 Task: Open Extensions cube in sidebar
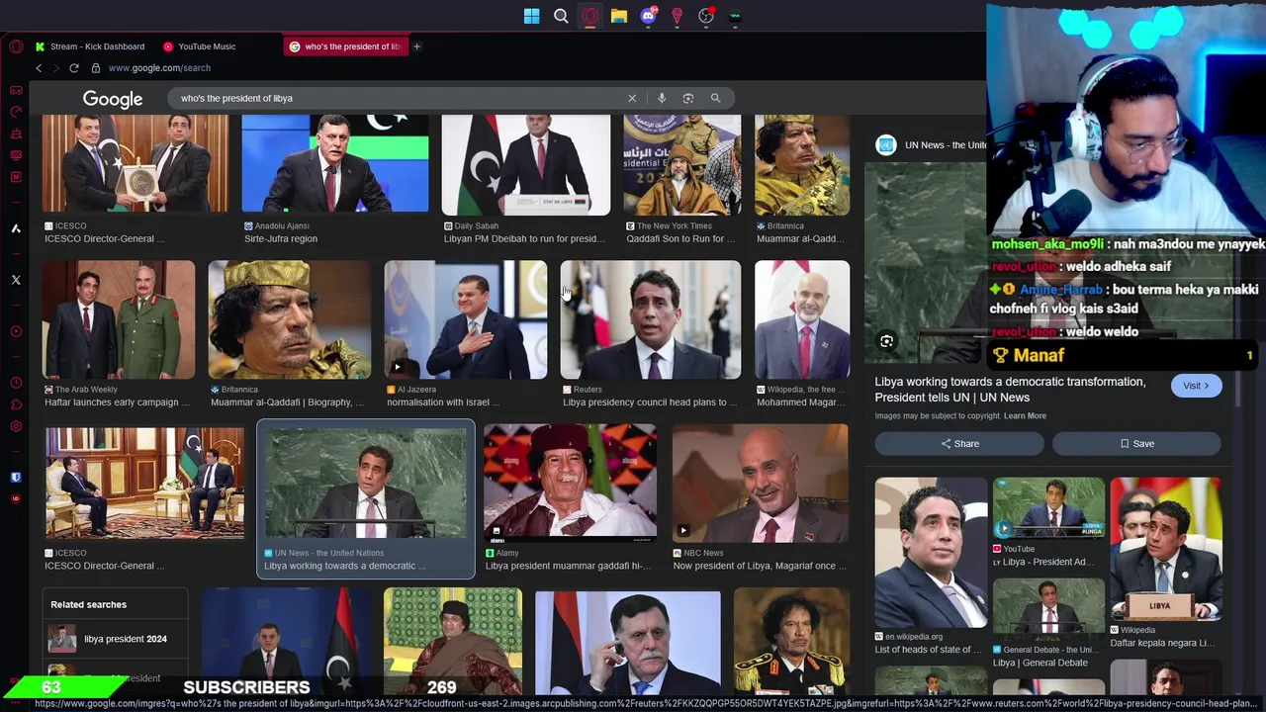pyautogui.click(x=16, y=404)
